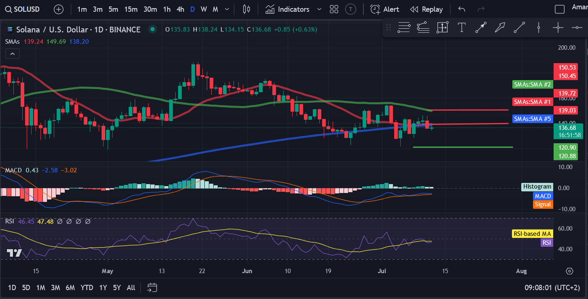Select the weekly W timeframe
588x299 pixels.
pyautogui.click(x=204, y=9)
